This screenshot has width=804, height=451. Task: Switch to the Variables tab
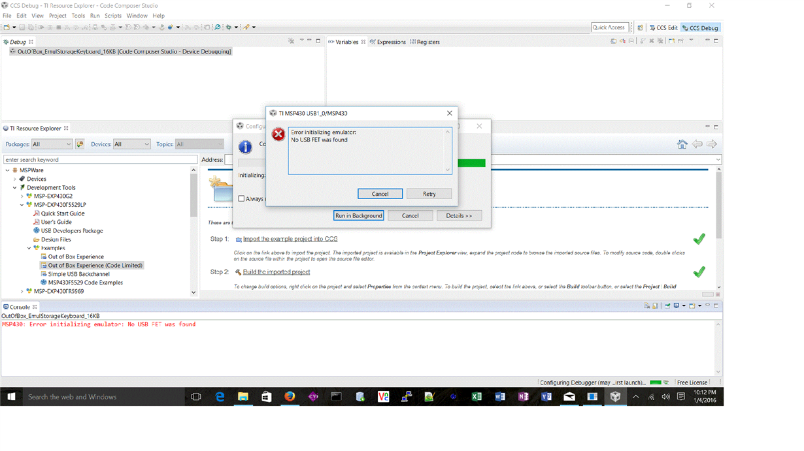tap(346, 42)
